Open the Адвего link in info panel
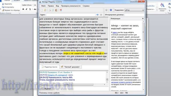This screenshot has height=96, width=171. click(x=115, y=33)
